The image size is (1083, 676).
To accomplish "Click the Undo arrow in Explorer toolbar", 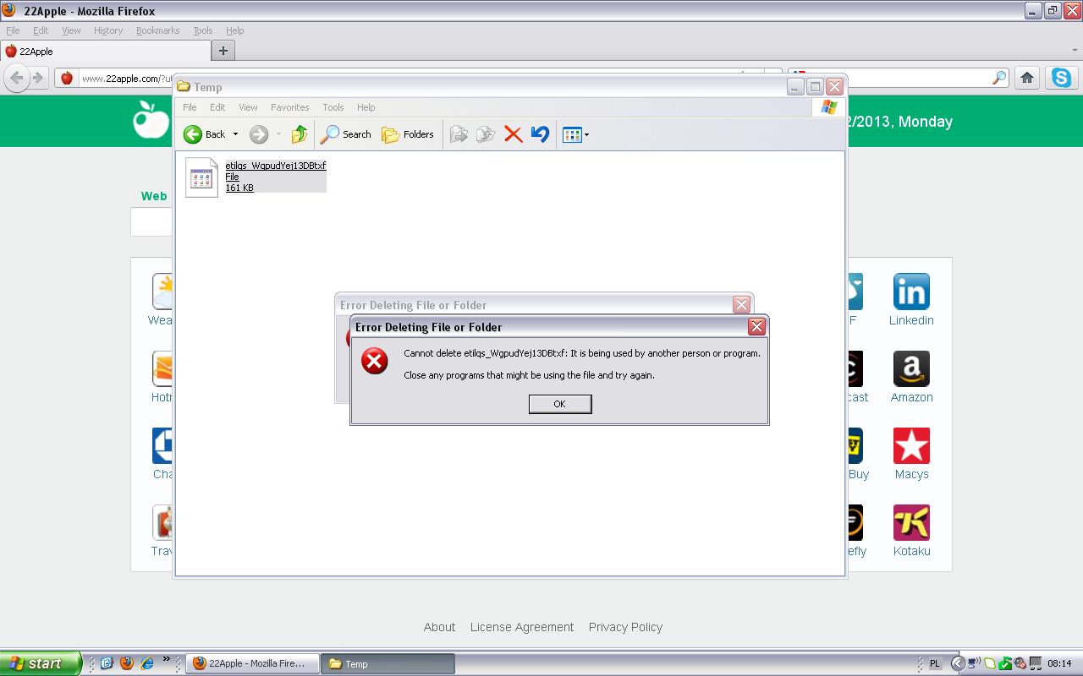I will (540, 134).
